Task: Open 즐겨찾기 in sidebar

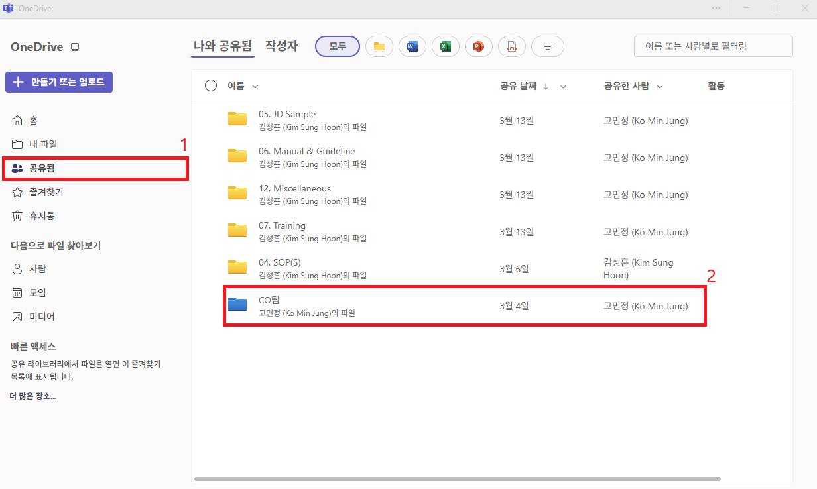Action: pos(38,192)
